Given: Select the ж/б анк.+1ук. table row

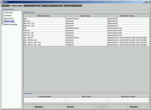Looking at the screenshot, I should (x=86, y=33).
